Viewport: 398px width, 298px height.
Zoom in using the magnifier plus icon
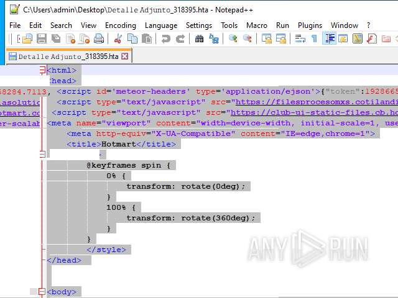tap(233, 38)
